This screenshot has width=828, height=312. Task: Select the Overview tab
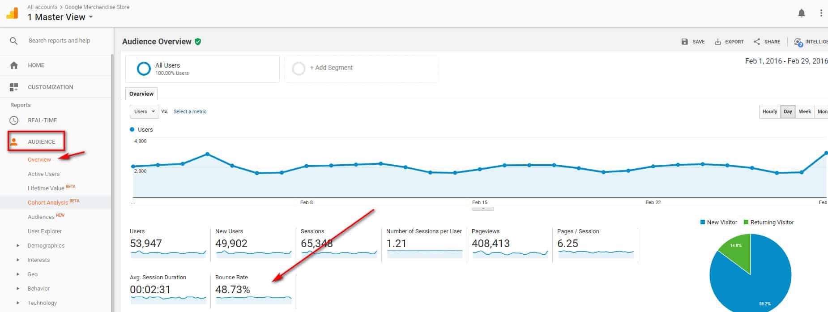(141, 94)
